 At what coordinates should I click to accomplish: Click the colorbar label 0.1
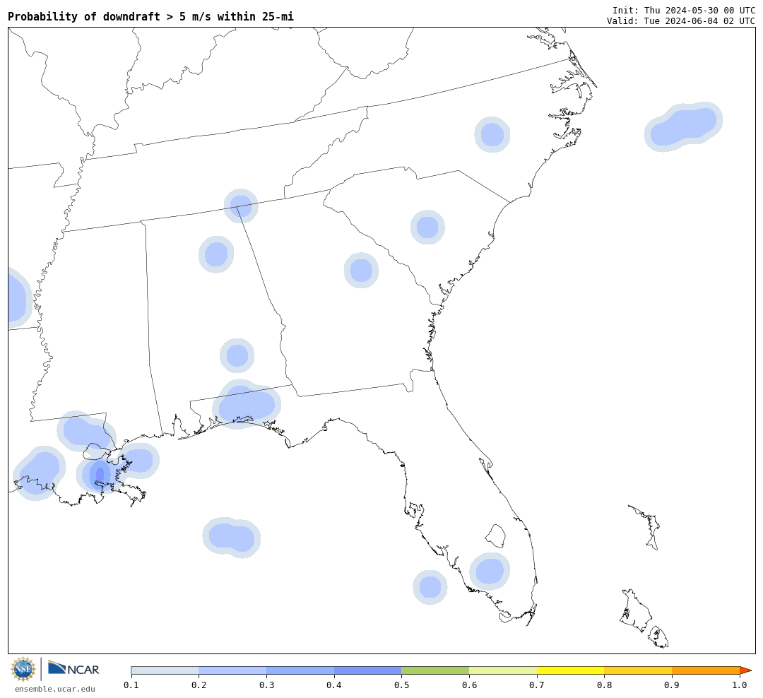pos(131,685)
